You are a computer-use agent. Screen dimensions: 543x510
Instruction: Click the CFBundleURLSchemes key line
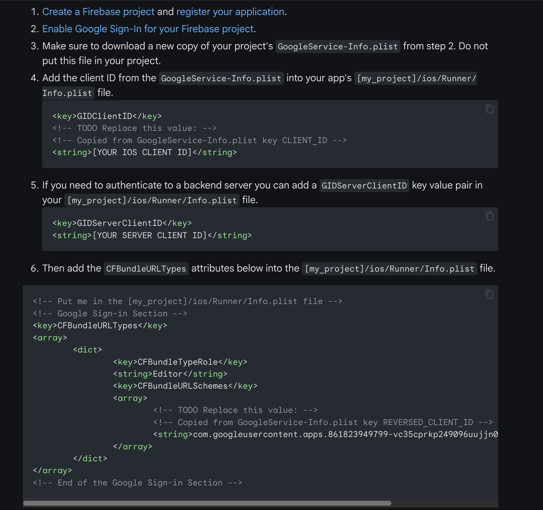(185, 386)
